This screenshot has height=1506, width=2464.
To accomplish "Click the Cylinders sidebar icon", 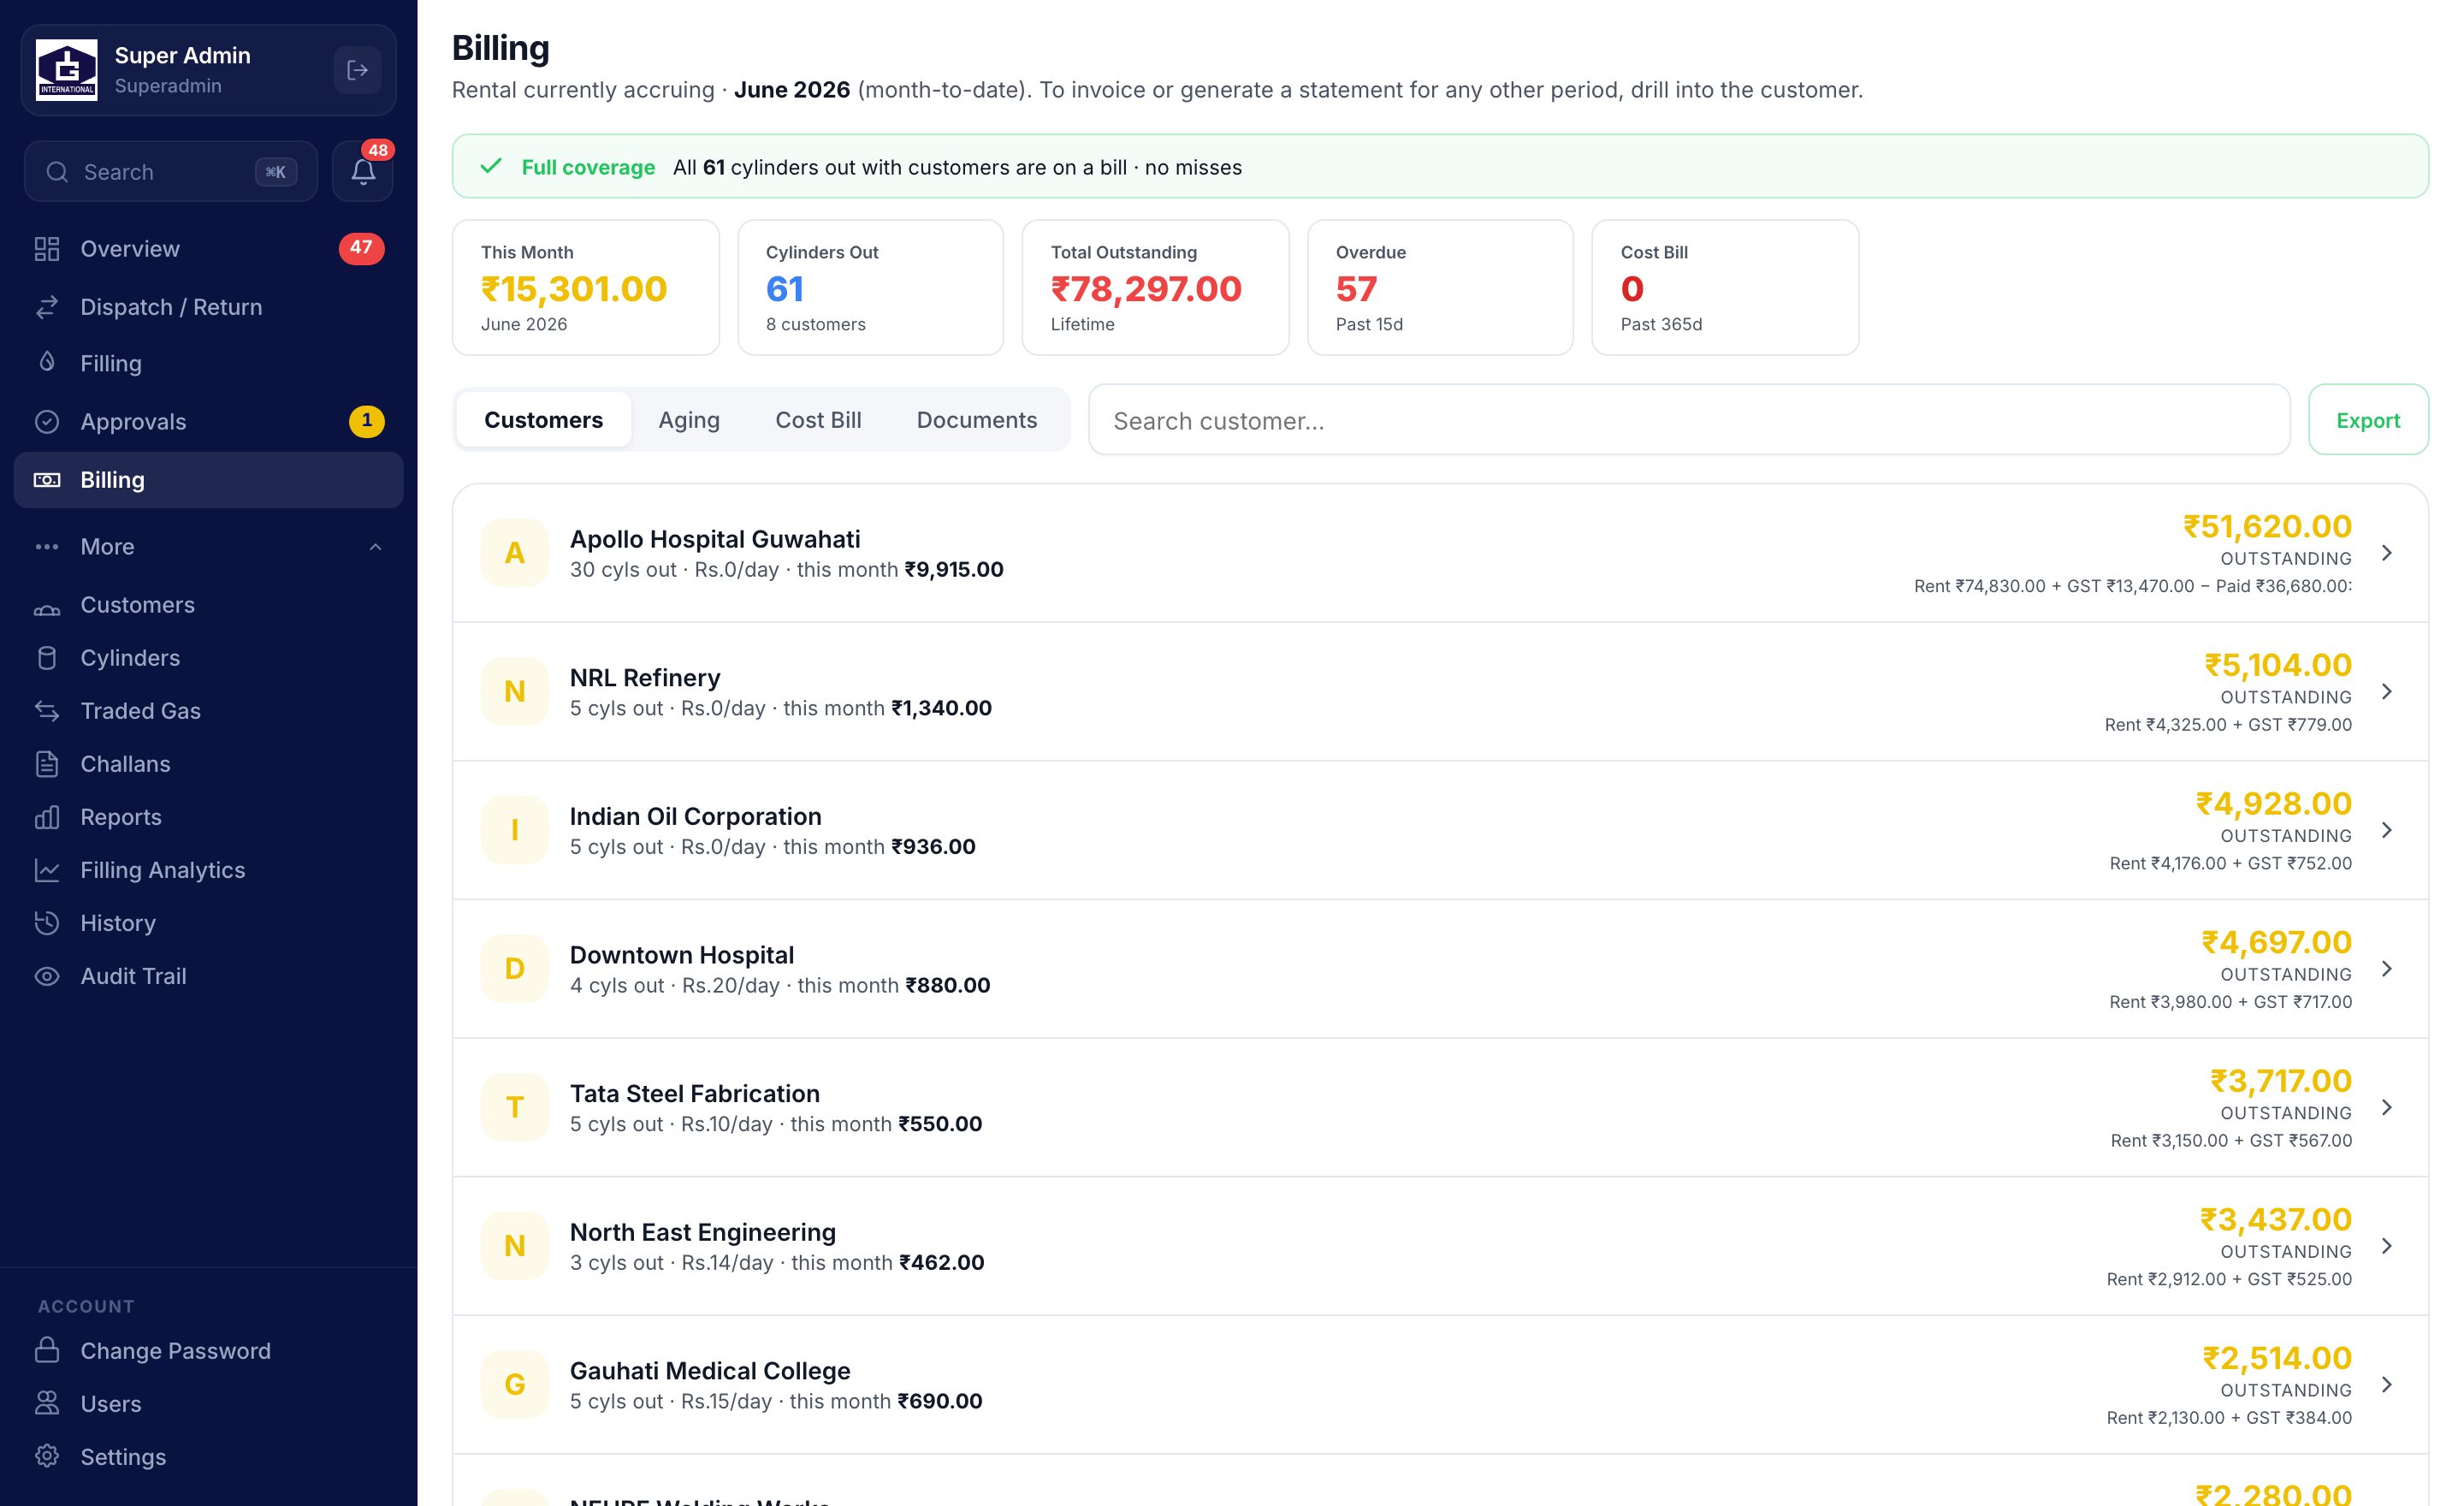I will [47, 658].
